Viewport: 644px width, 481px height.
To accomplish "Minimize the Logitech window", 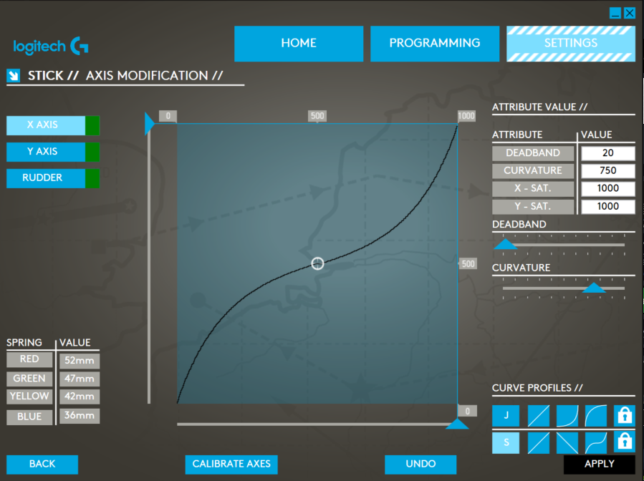I will point(615,13).
